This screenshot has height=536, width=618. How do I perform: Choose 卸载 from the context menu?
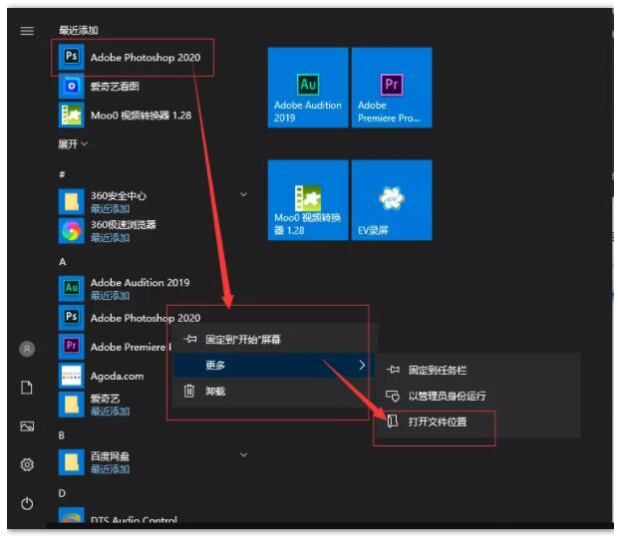point(215,392)
